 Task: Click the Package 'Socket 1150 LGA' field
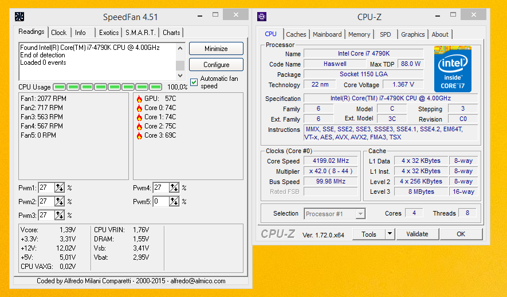pos(364,74)
